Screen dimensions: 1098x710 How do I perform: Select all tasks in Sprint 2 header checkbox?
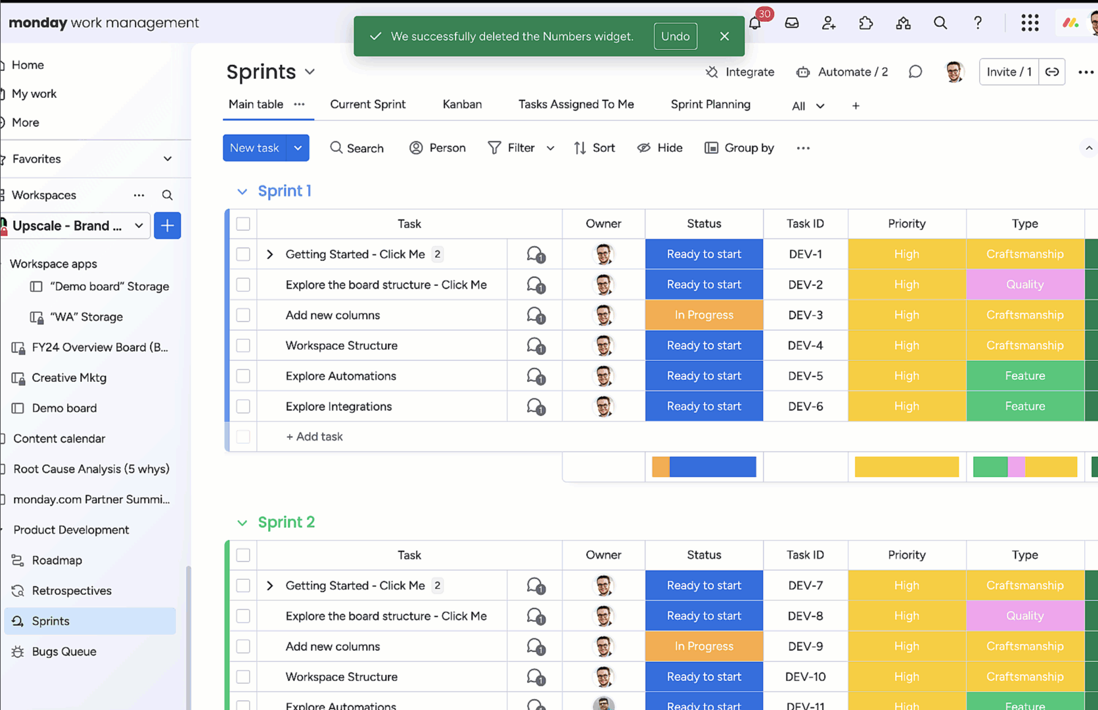243,555
